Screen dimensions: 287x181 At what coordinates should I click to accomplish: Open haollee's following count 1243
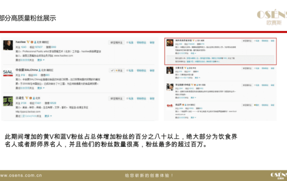click(24, 47)
